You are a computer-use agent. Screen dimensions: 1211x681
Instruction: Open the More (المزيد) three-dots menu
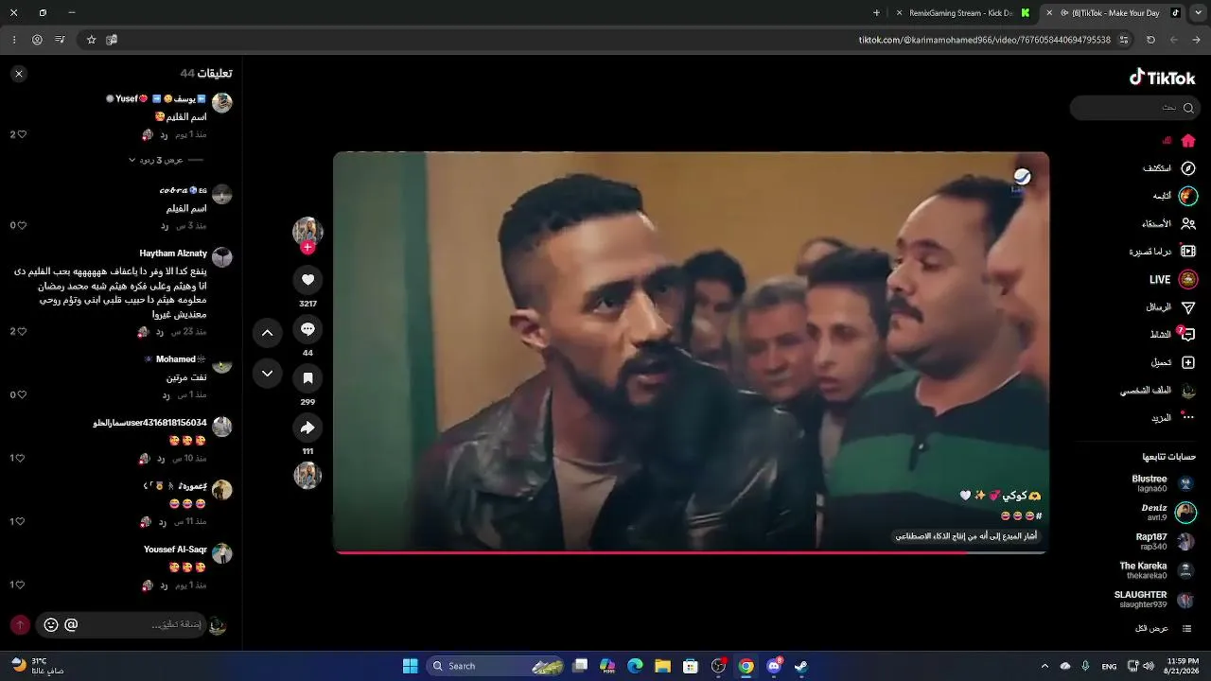tap(1188, 417)
